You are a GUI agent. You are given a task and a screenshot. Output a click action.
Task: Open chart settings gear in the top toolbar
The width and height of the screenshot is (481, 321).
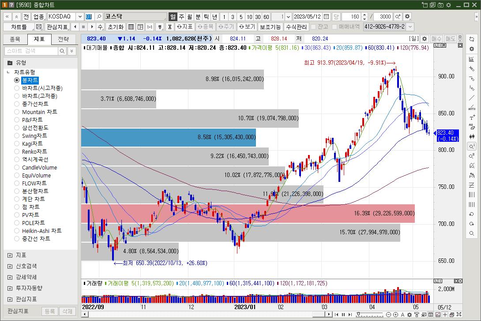(x=407, y=17)
